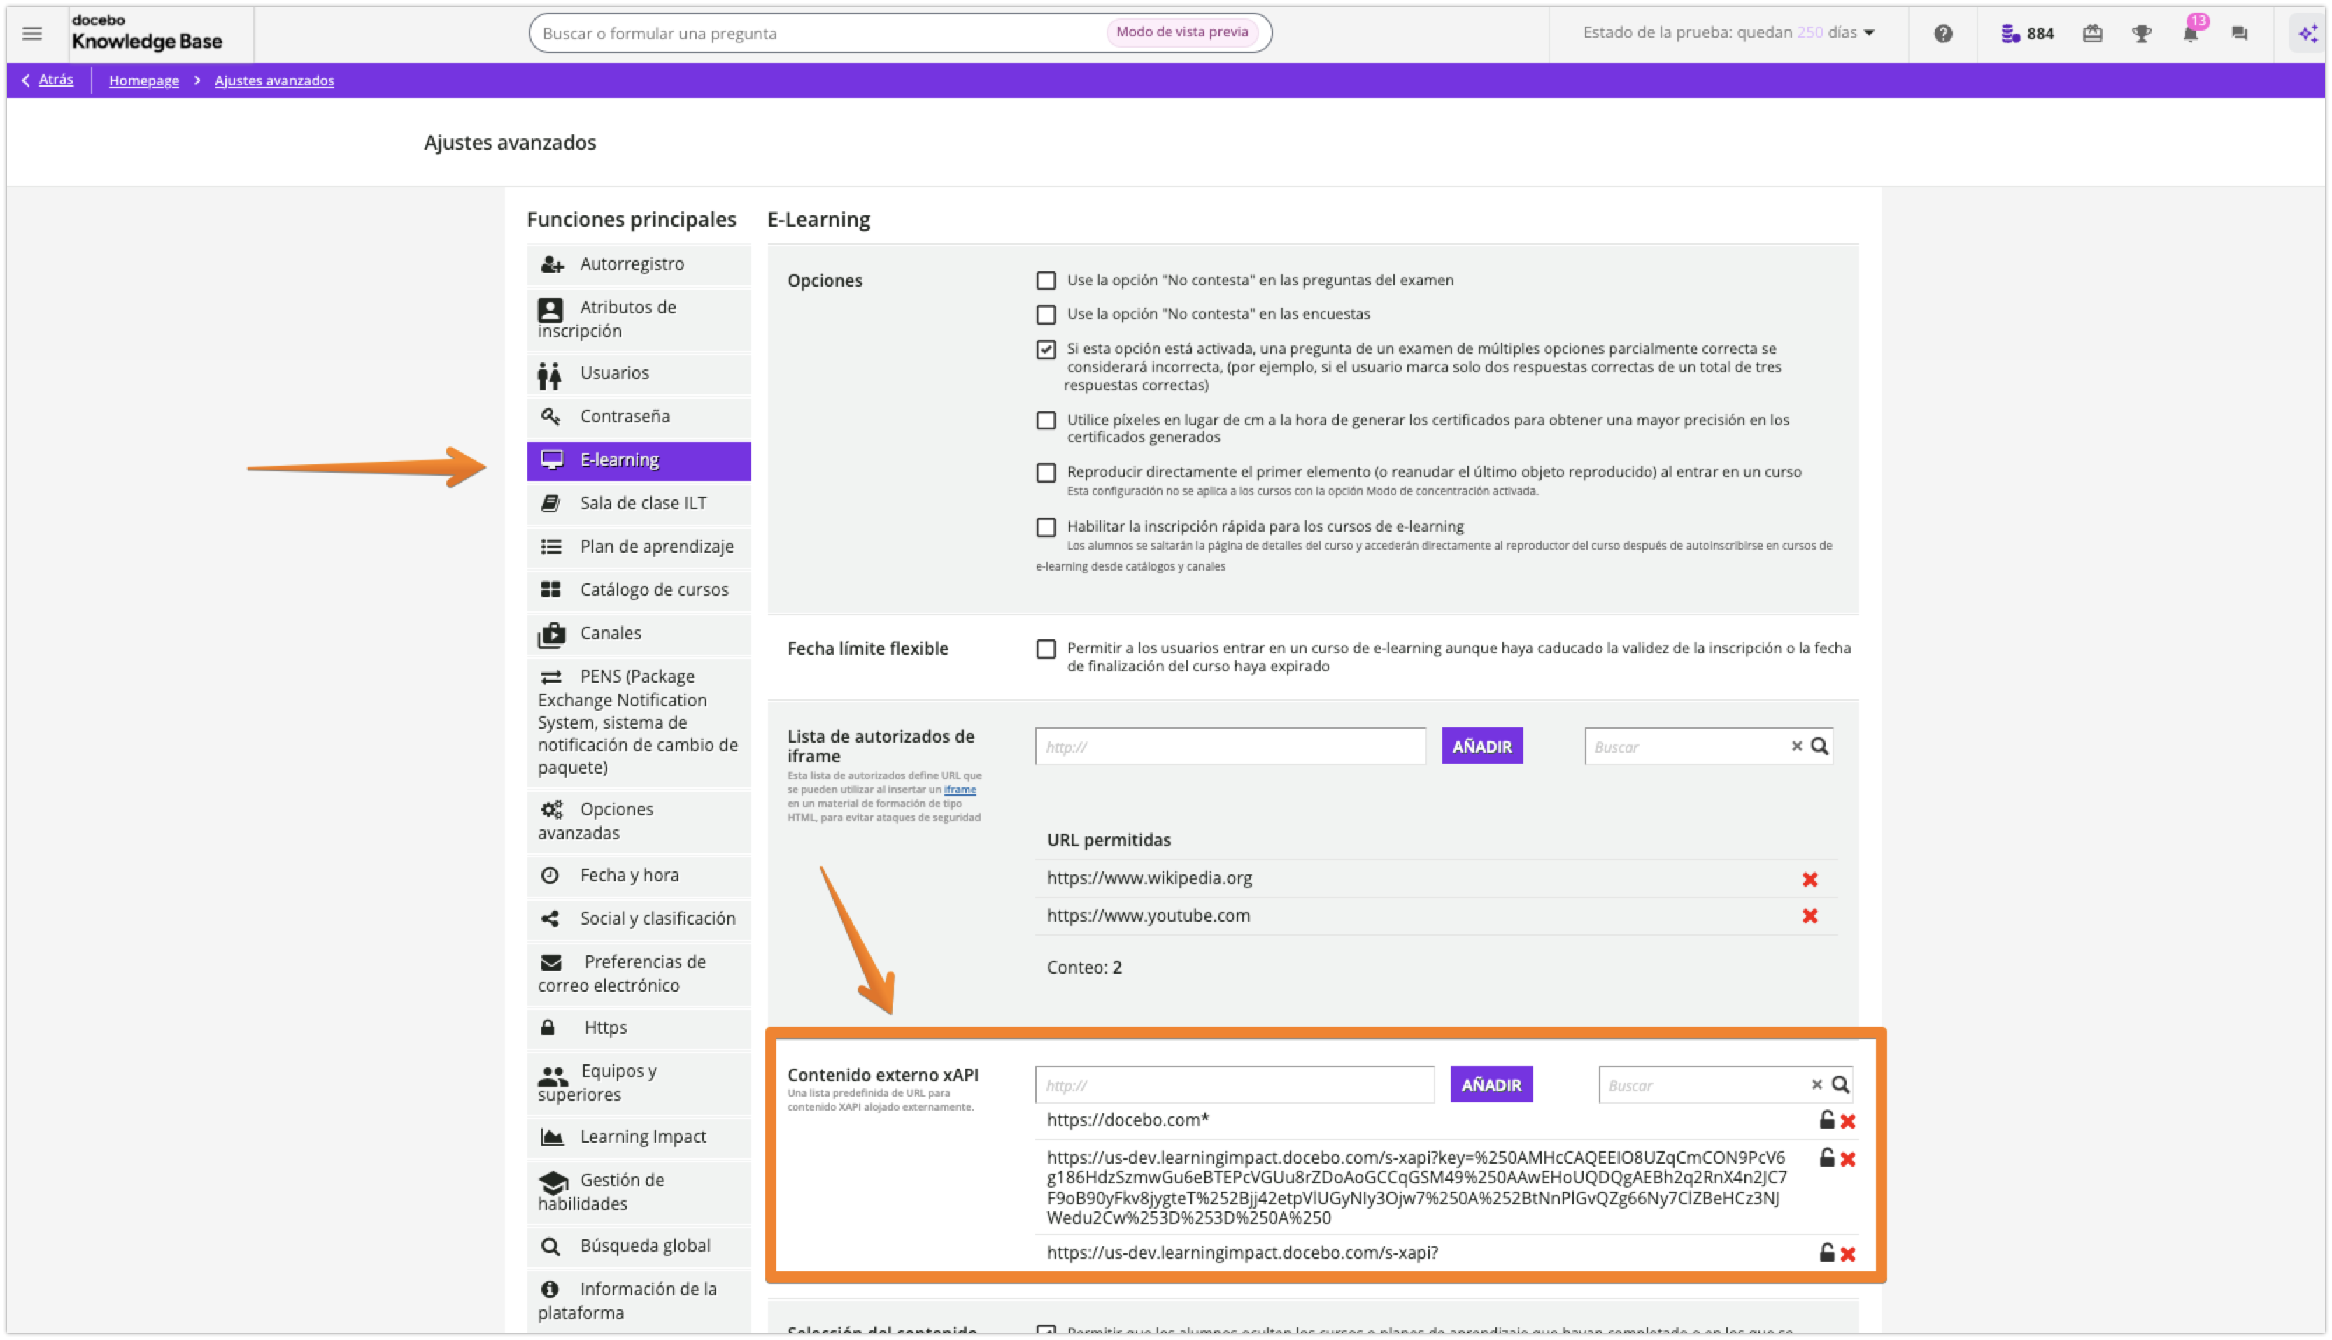The width and height of the screenshot is (2332, 1340).
Task: Open the Https settings section
Action: coord(639,1028)
